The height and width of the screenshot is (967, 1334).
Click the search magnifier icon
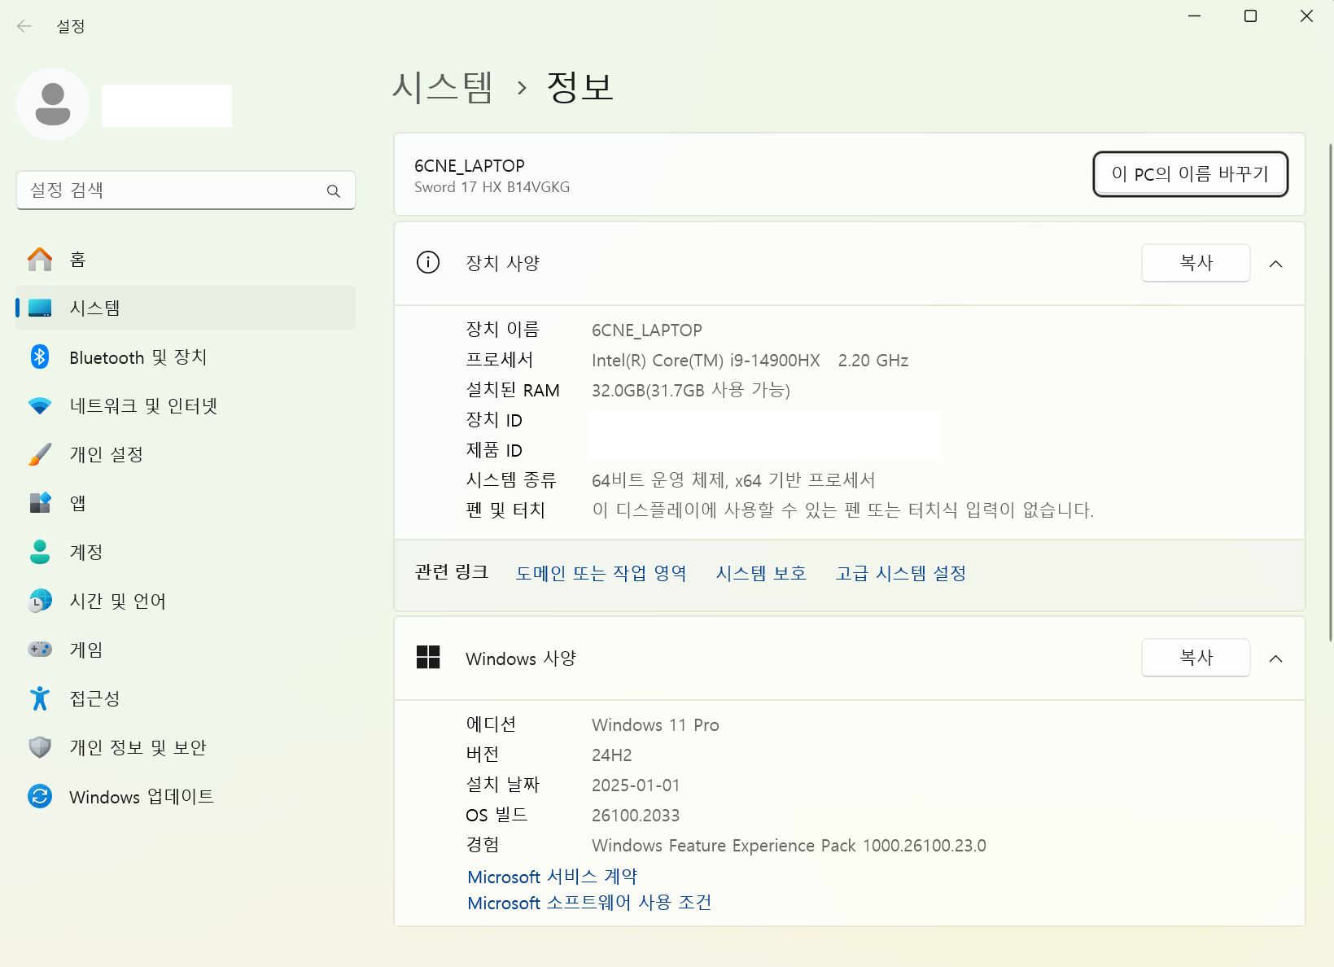click(x=333, y=191)
